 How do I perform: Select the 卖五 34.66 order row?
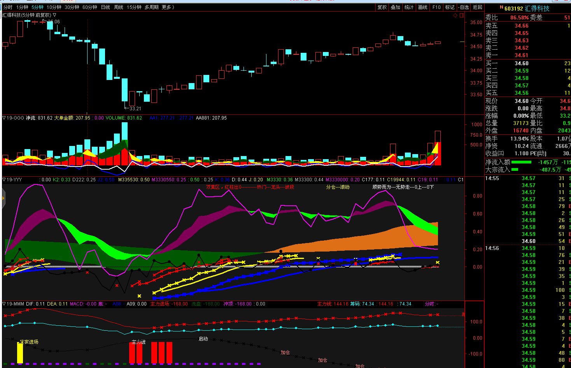[x=528, y=26]
